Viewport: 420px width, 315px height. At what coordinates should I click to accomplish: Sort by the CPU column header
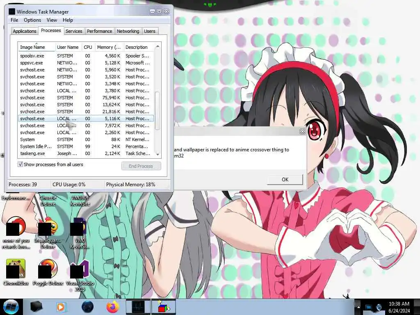click(x=88, y=47)
